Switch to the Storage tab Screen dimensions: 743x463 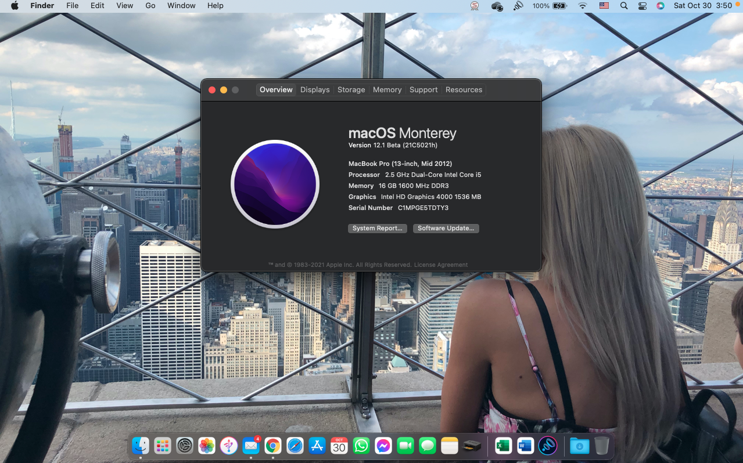(351, 90)
